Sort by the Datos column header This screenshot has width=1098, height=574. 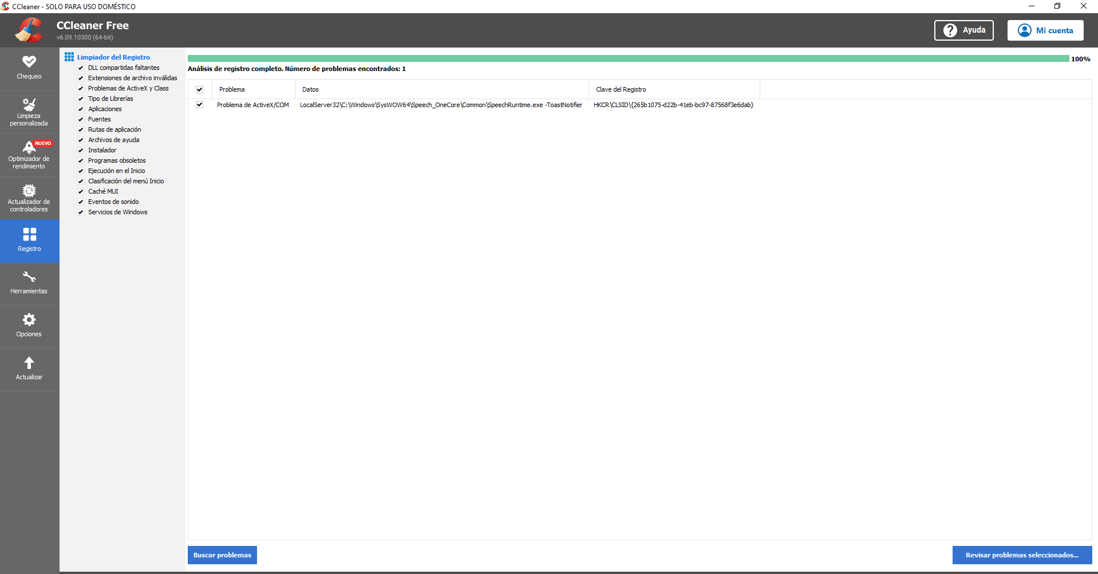[x=442, y=89]
